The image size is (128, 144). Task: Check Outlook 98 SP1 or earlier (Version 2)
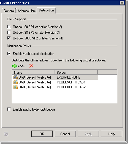9,27
